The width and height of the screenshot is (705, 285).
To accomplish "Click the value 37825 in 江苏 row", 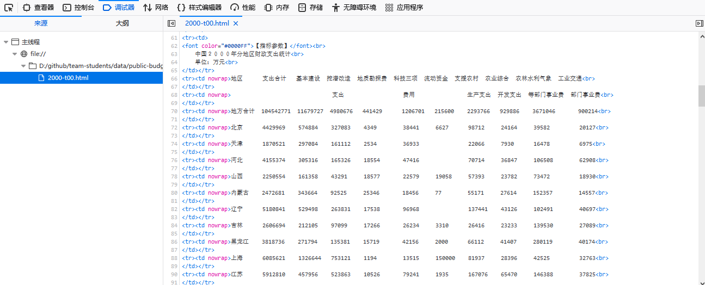I will 588,274.
